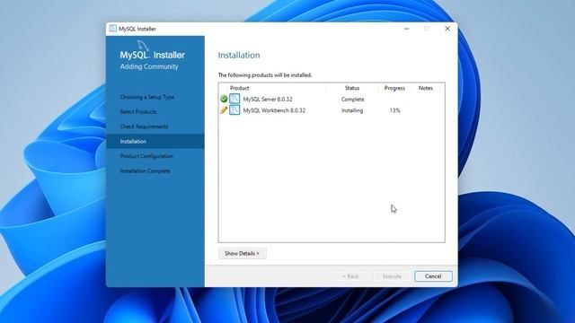Select the Choosing a Setup Type step
The image size is (575, 323).
click(147, 97)
